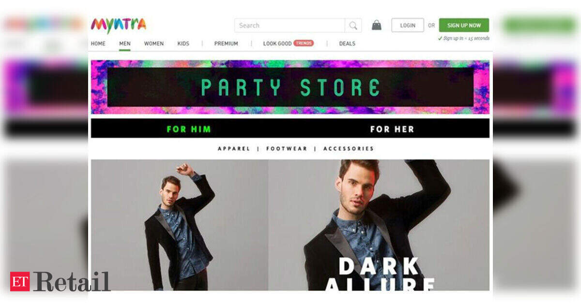
Task: Open the LOOK GOOD section
Action: pyautogui.click(x=277, y=43)
